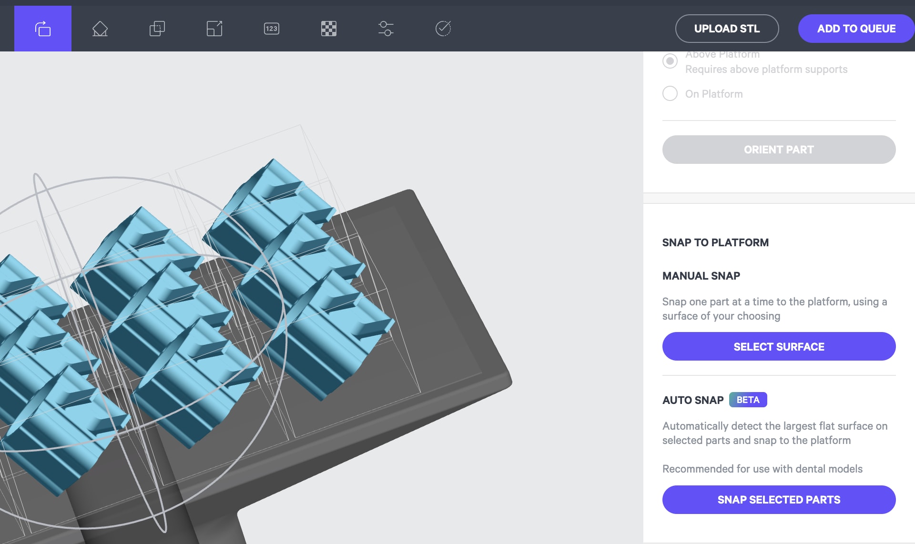
Task: Select the duplicate/copy parts icon
Action: pos(157,28)
